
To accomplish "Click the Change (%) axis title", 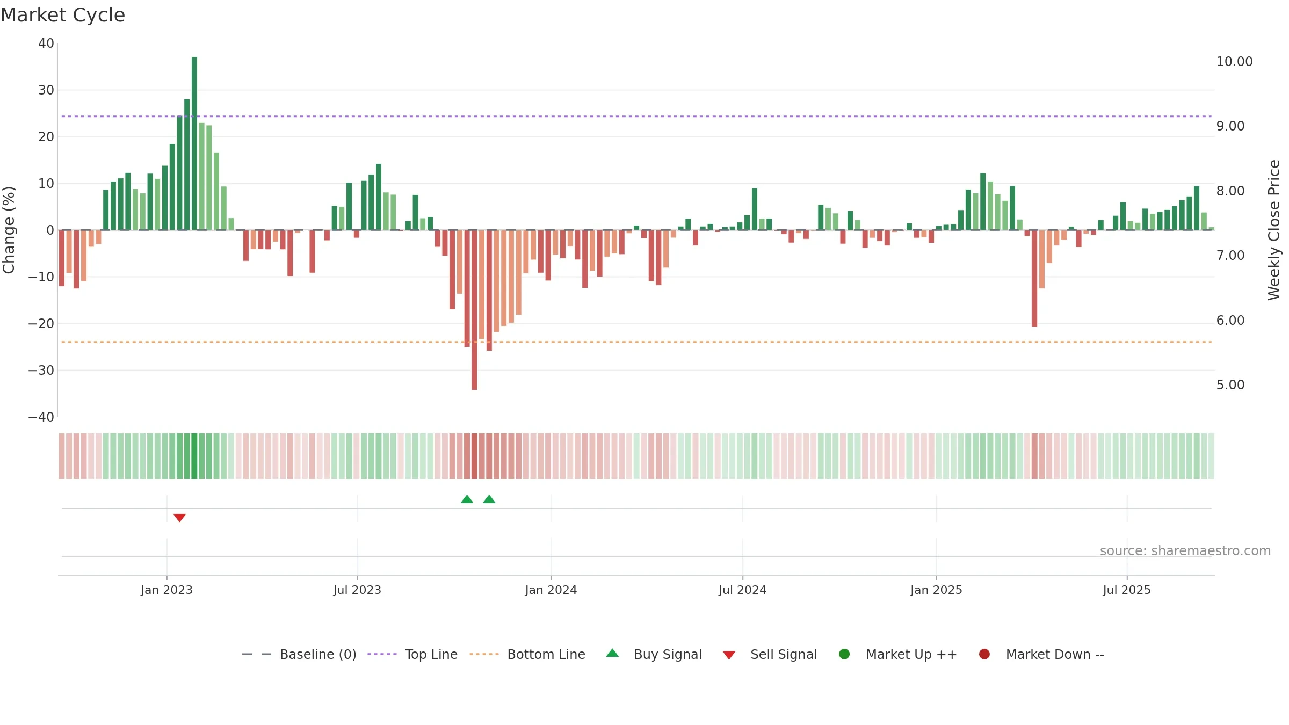I will tap(9, 230).
